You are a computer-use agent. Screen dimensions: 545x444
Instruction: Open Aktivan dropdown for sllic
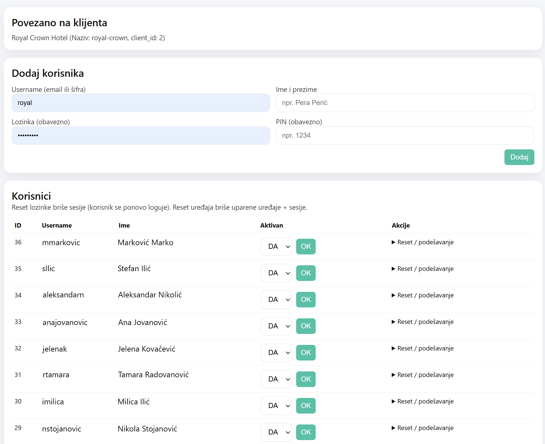[276, 273]
